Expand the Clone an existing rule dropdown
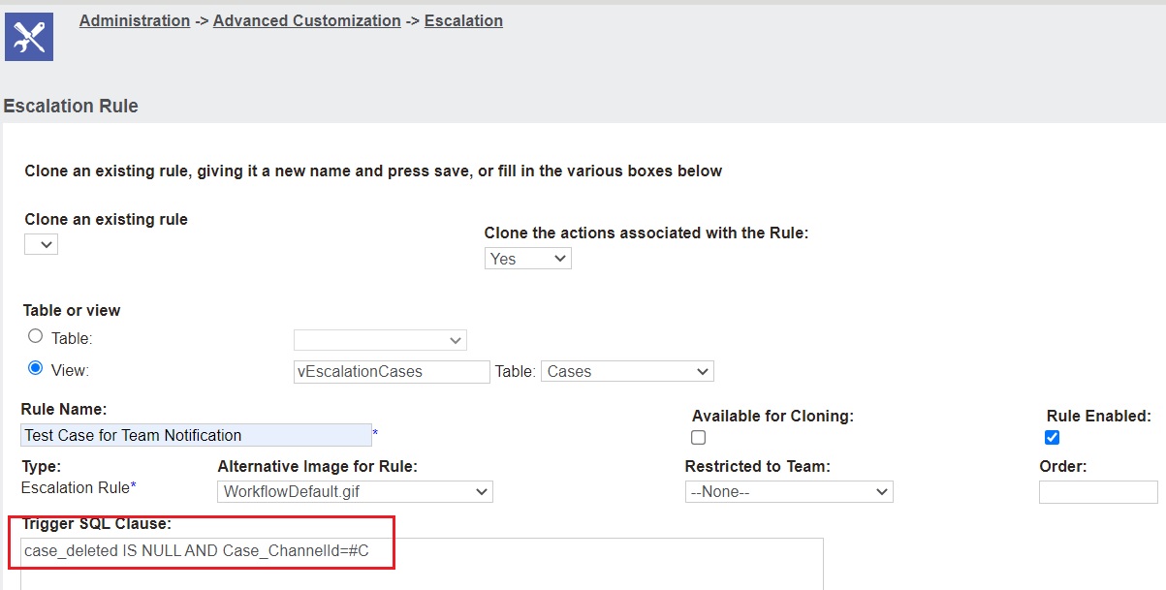Viewport: 1166px width, 590px height. point(41,243)
